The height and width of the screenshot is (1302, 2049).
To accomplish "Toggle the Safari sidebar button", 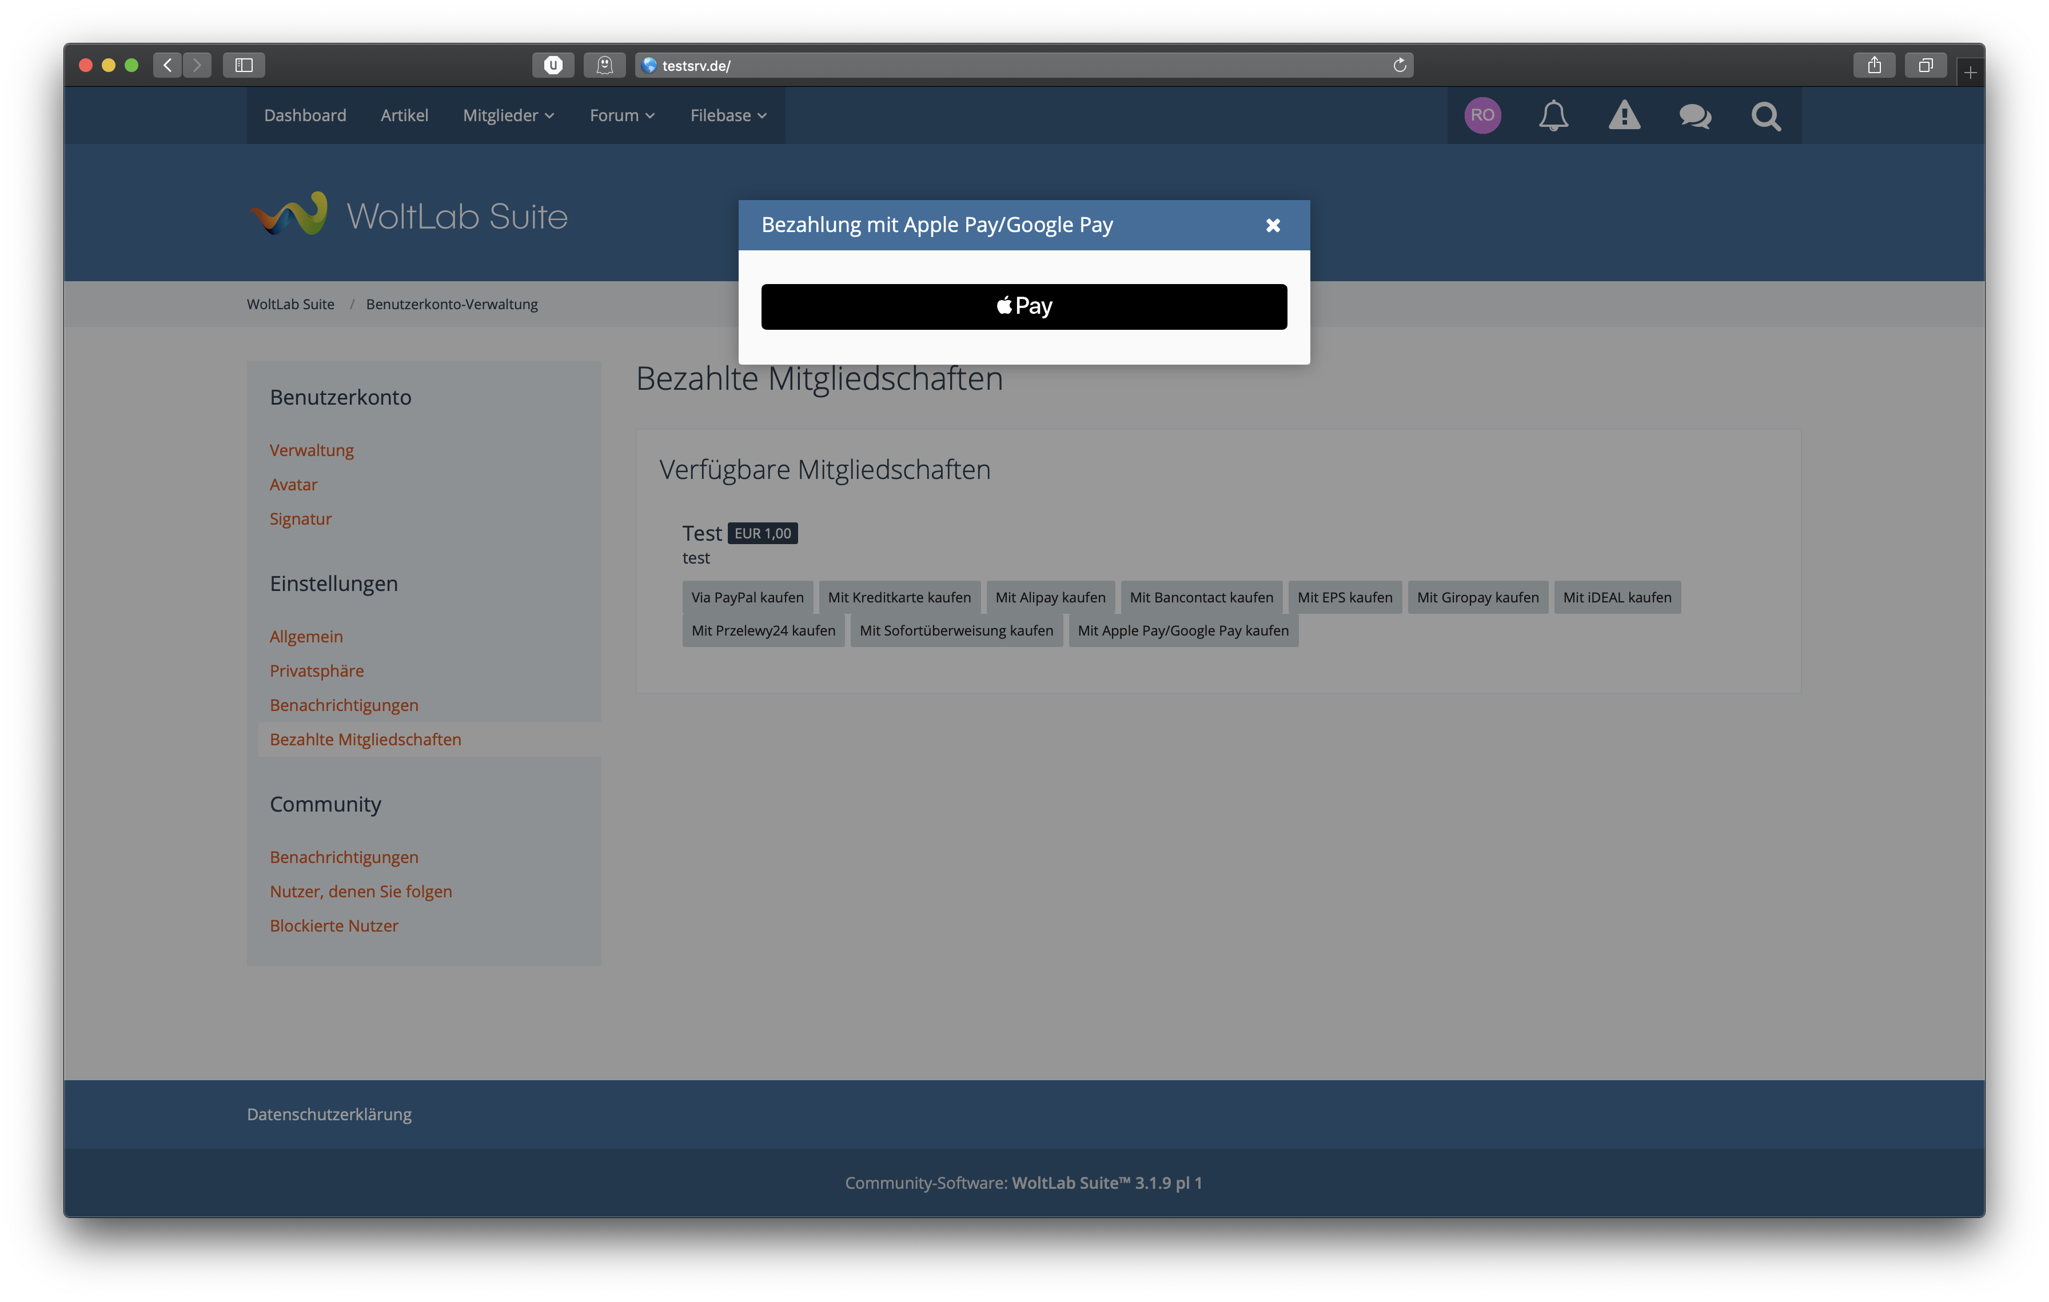I will coord(244,66).
